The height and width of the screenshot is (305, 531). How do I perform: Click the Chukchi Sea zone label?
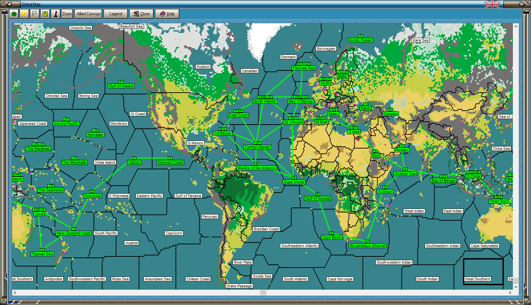81,28
